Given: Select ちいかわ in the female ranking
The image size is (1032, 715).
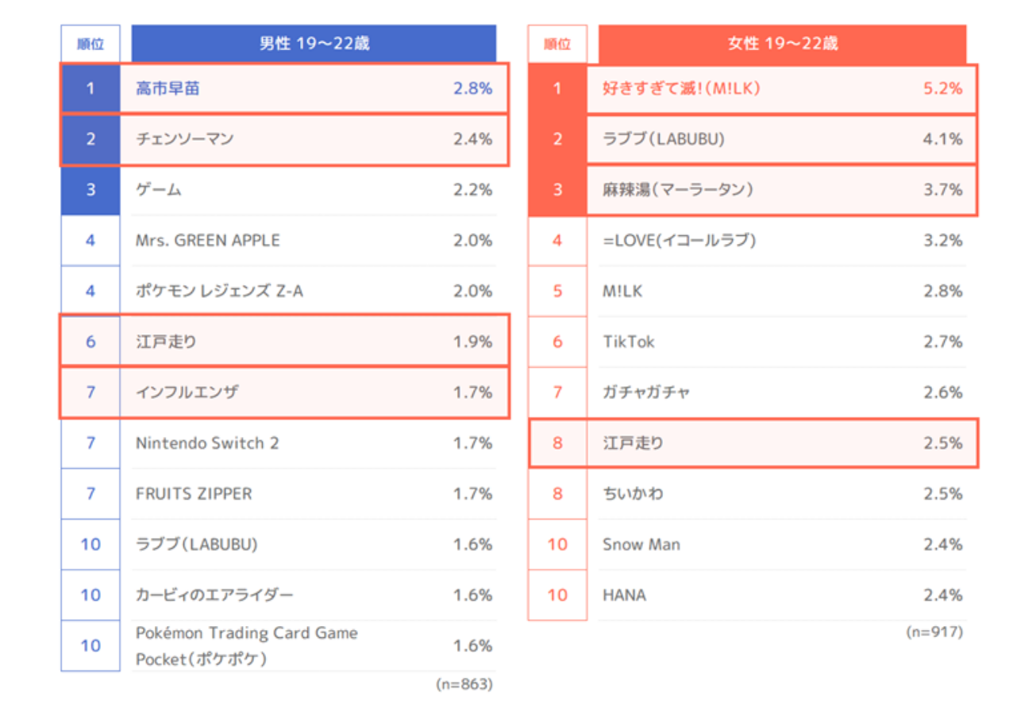Looking at the screenshot, I should click(x=633, y=493).
